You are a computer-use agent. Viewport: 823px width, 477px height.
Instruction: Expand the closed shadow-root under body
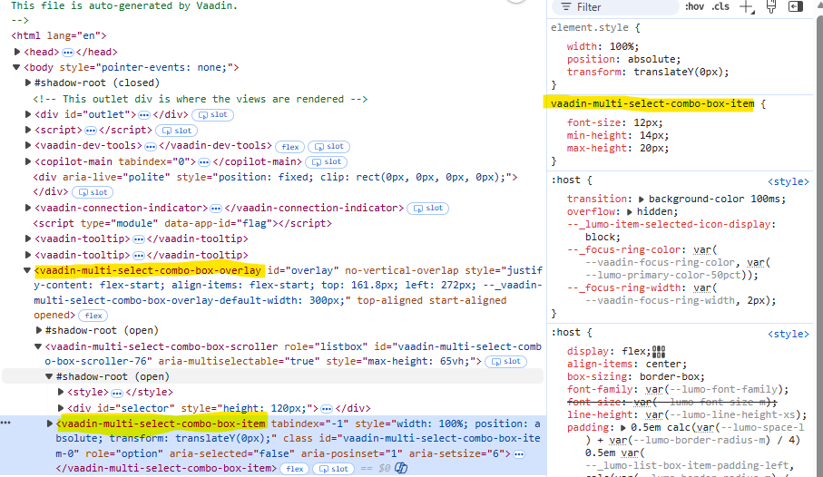click(x=28, y=83)
